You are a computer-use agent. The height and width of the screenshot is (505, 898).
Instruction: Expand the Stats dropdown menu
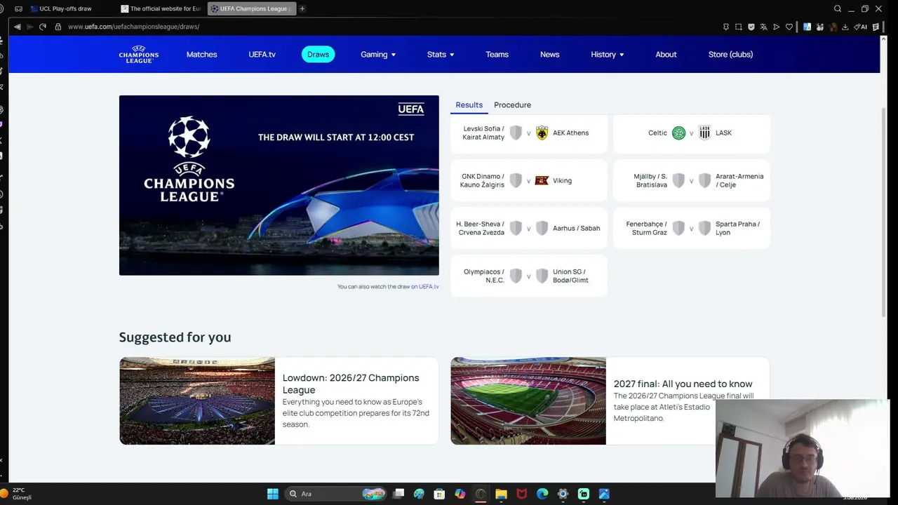(441, 54)
